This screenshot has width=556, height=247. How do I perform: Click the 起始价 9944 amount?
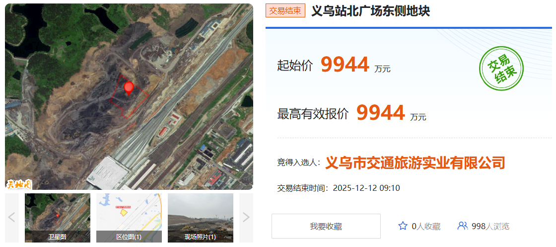(345, 65)
